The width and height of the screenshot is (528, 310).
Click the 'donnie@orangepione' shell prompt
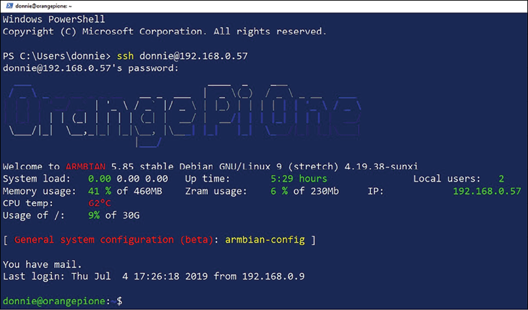54,301
